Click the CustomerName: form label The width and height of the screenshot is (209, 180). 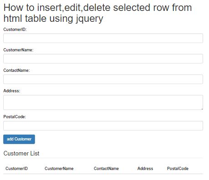pyautogui.click(x=18, y=50)
